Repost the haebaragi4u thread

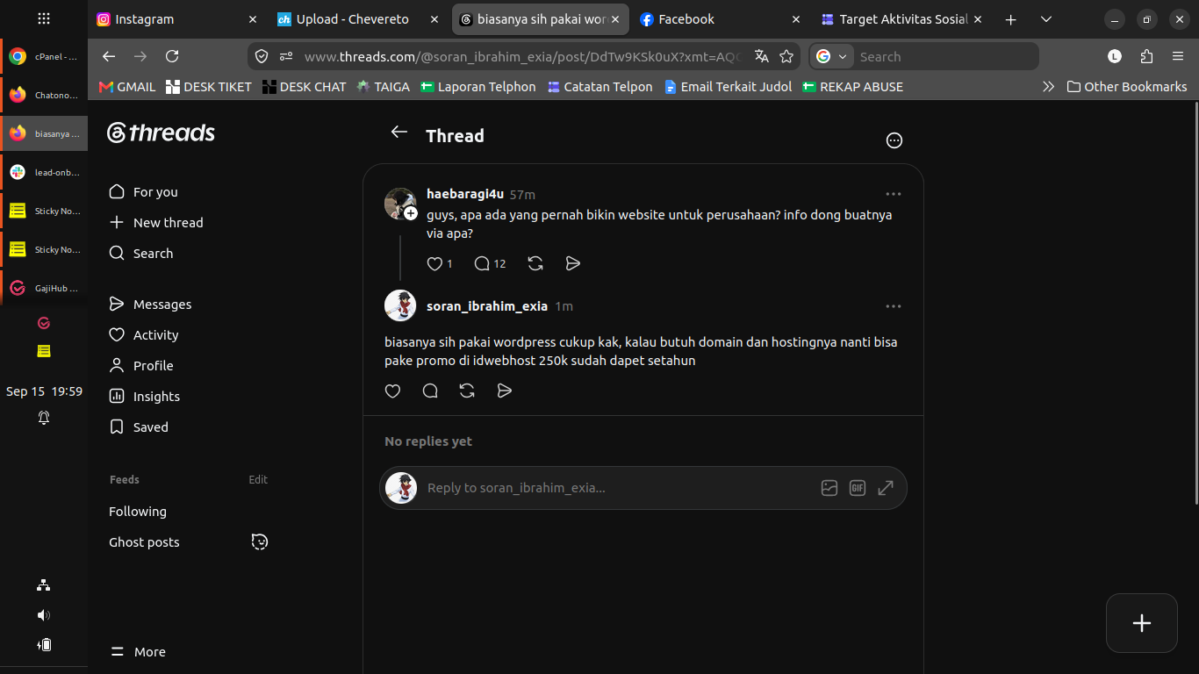point(535,263)
